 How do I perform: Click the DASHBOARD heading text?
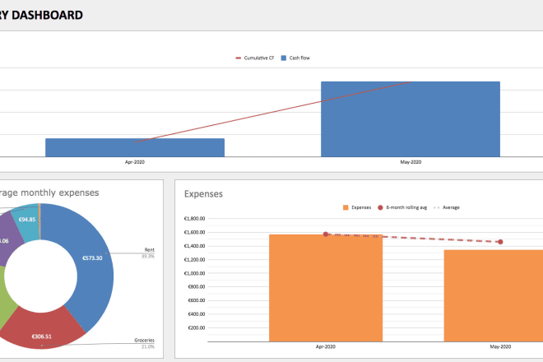[48, 16]
